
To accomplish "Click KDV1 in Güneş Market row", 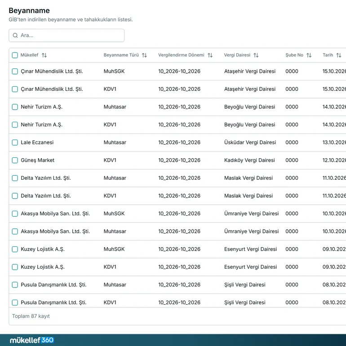I will pos(110,160).
